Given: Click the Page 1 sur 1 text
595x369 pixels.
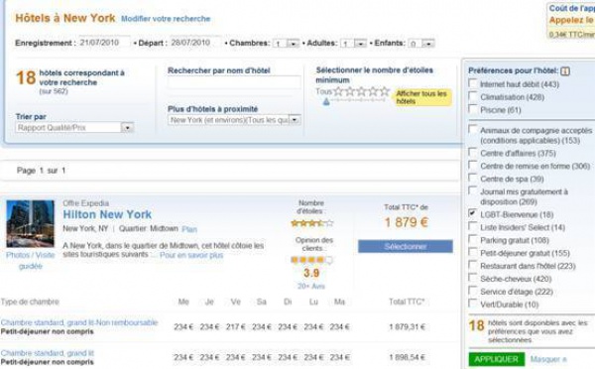Looking at the screenshot, I should [41, 171].
